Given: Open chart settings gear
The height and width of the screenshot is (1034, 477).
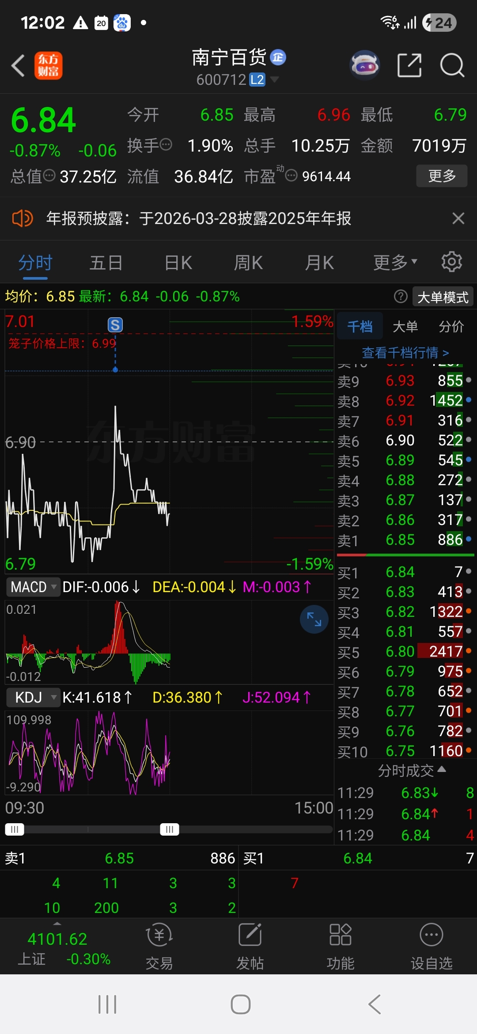Looking at the screenshot, I should pos(452,262).
